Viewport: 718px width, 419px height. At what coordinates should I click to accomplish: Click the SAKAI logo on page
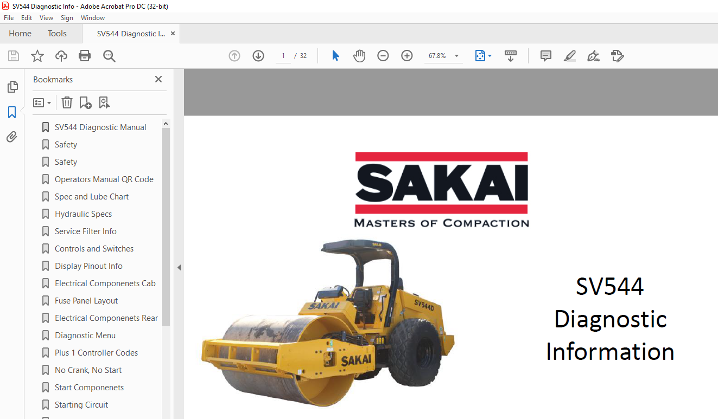coord(441,190)
